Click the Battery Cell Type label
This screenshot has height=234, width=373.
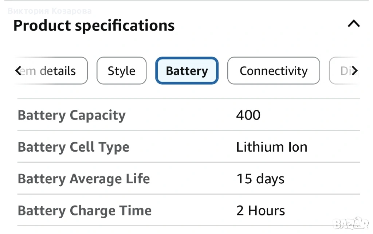(74, 147)
